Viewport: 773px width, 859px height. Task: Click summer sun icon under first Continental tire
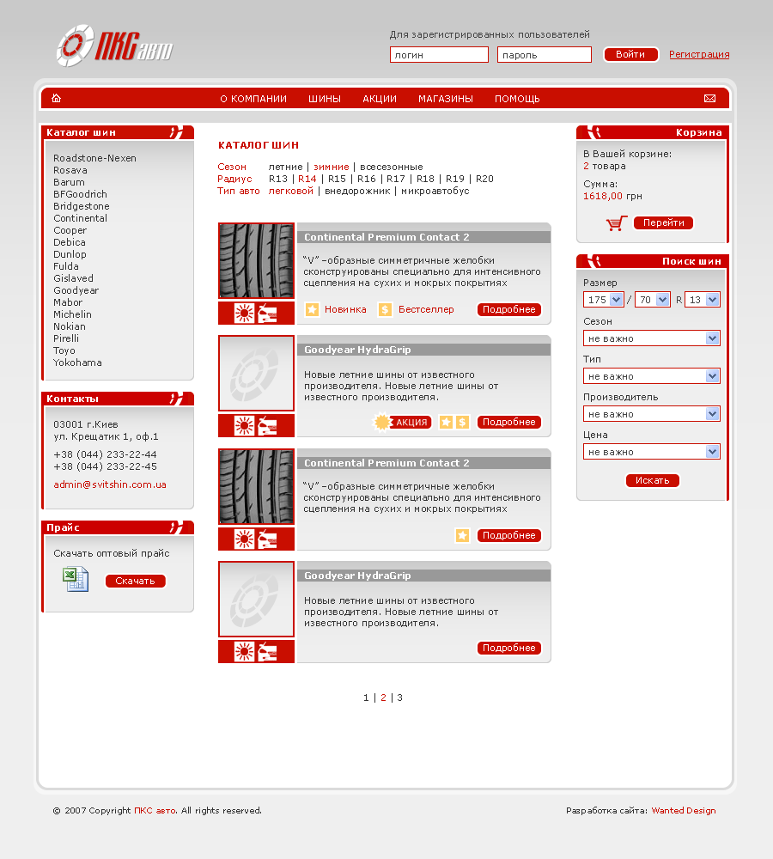pos(244,314)
